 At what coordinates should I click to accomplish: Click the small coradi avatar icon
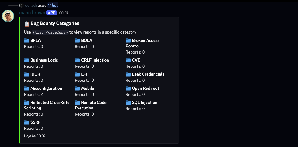pos(21,5)
